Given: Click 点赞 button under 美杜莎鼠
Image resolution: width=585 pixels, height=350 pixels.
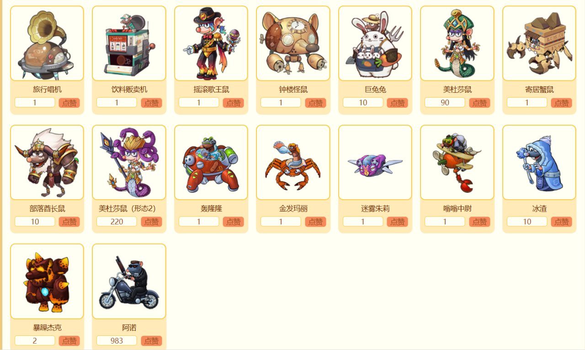Looking at the screenshot, I should click(x=479, y=103).
